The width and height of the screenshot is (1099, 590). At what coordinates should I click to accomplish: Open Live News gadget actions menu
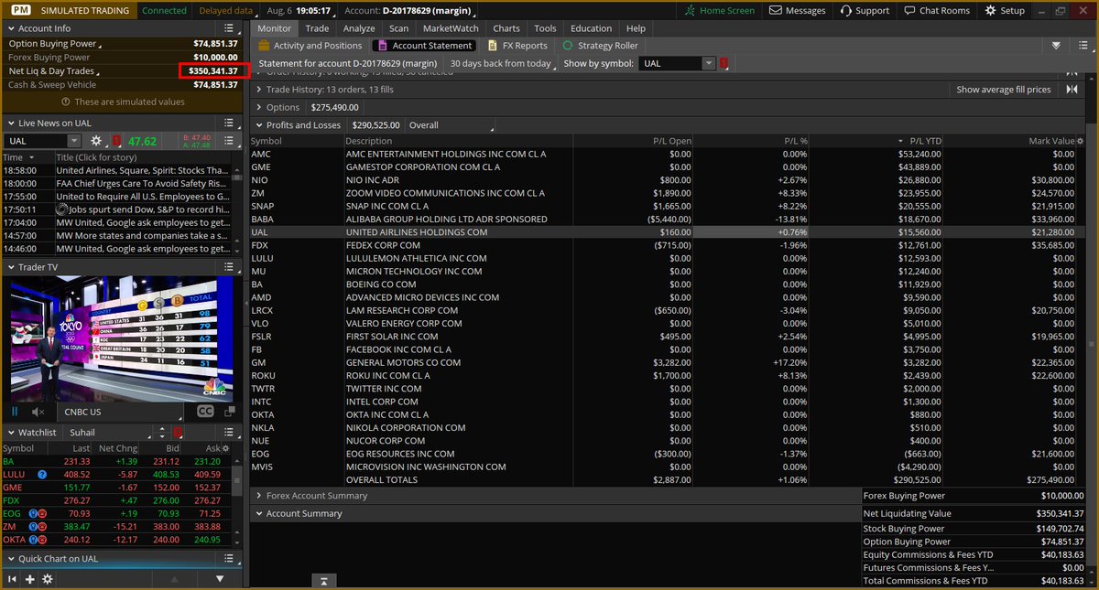pyautogui.click(x=231, y=123)
